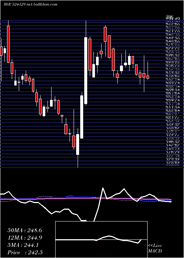Select the 5MA : 244.1 value
Image resolution: width=184 pixels, height=258 pixels.
[x=23, y=245]
